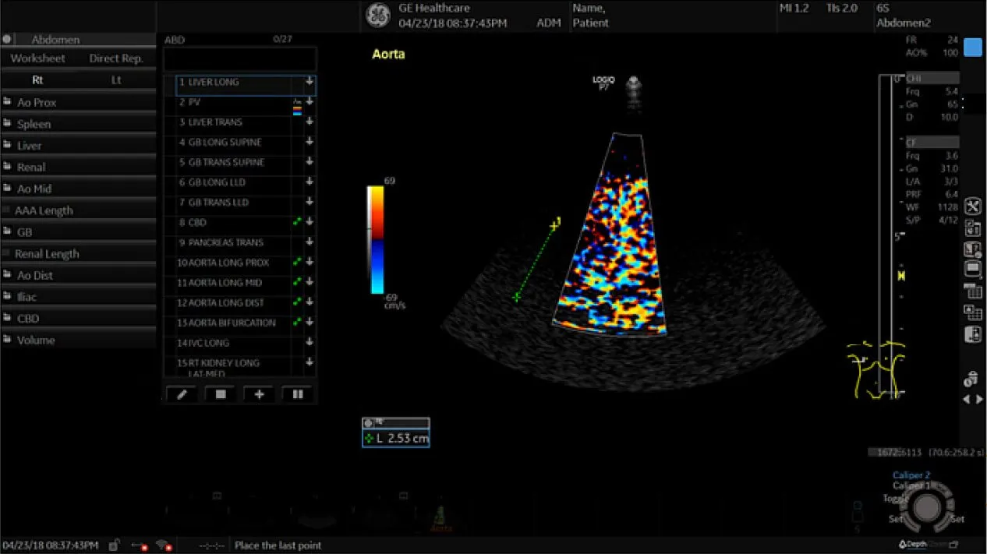Expand the Spleen measurement folder
Viewport: 987px width, 554px height.
tap(34, 124)
